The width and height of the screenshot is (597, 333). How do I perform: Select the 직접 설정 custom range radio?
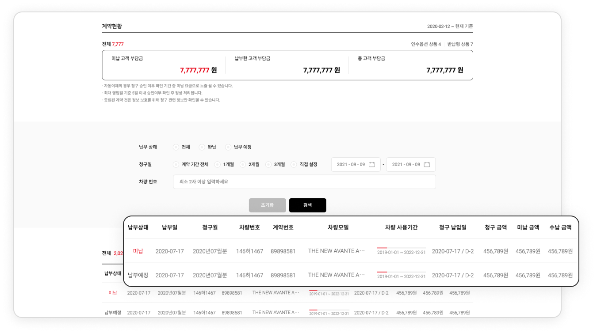[x=294, y=164]
